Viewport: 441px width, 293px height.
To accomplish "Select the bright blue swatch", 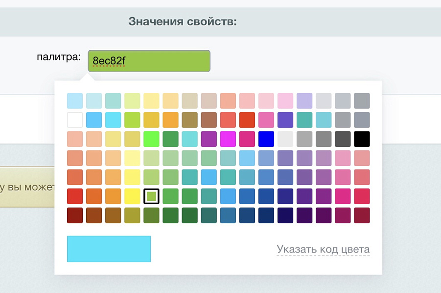I will click(266, 139).
